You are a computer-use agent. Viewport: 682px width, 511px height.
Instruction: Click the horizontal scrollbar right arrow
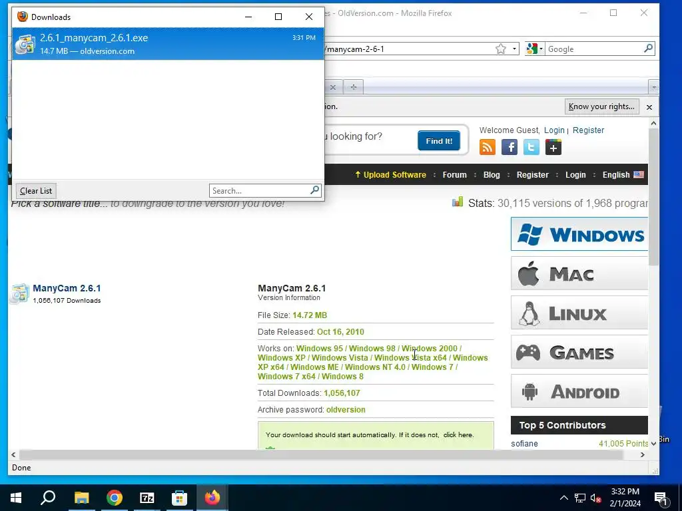point(643,455)
